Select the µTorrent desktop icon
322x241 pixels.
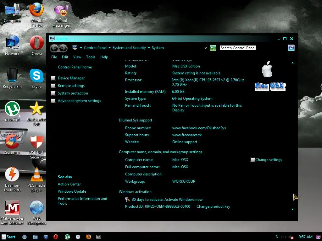(x=12, y=111)
